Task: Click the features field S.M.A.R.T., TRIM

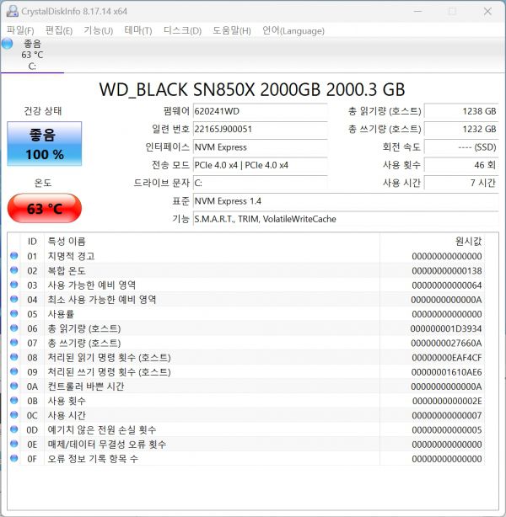Action: click(346, 219)
